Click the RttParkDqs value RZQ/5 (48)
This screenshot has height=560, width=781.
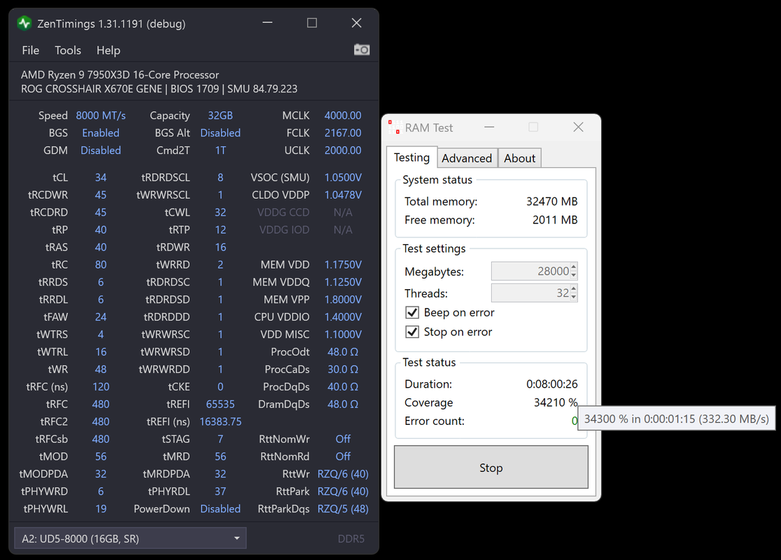[343, 509]
